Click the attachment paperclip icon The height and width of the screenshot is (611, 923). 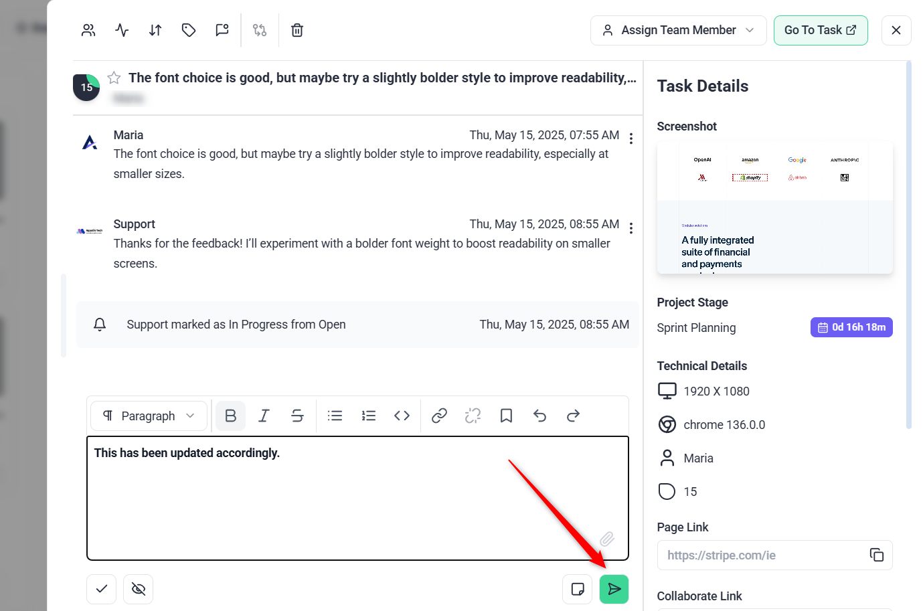point(607,539)
